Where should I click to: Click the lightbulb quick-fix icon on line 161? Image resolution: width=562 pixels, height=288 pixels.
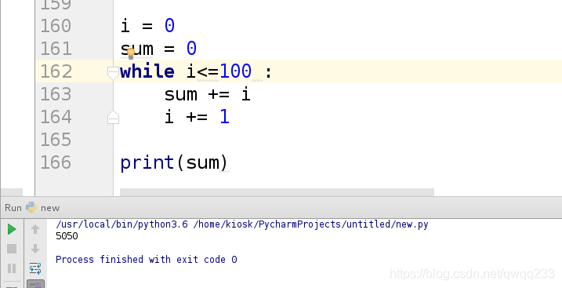click(130, 54)
